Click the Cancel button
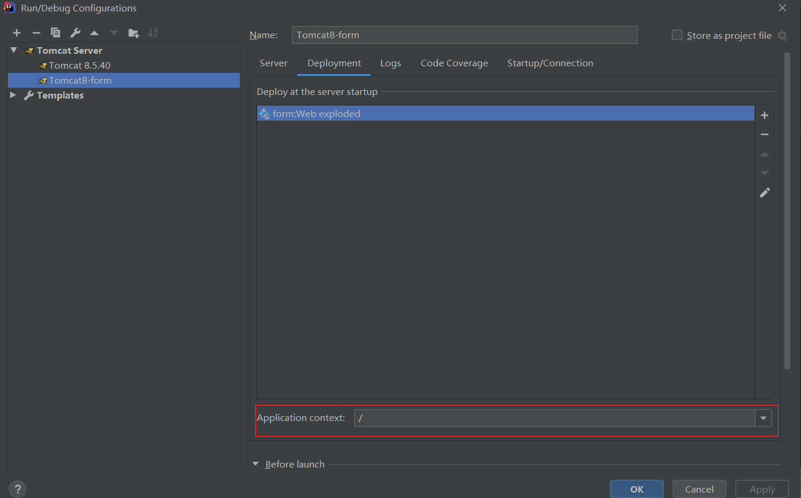The image size is (801, 498). point(700,489)
